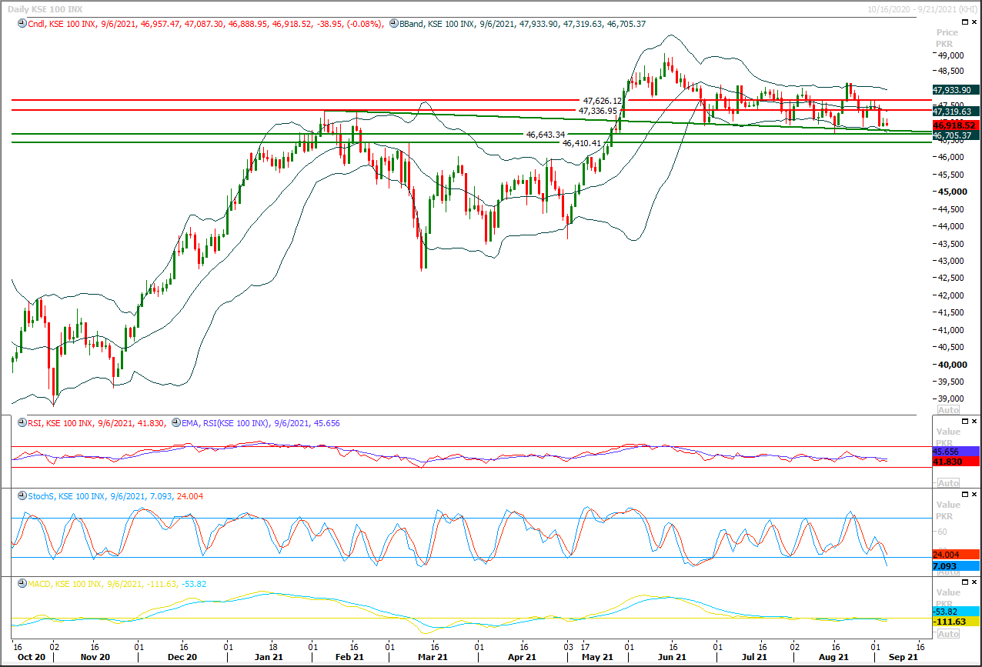Click Auto scale on the MACD pane

point(948,634)
